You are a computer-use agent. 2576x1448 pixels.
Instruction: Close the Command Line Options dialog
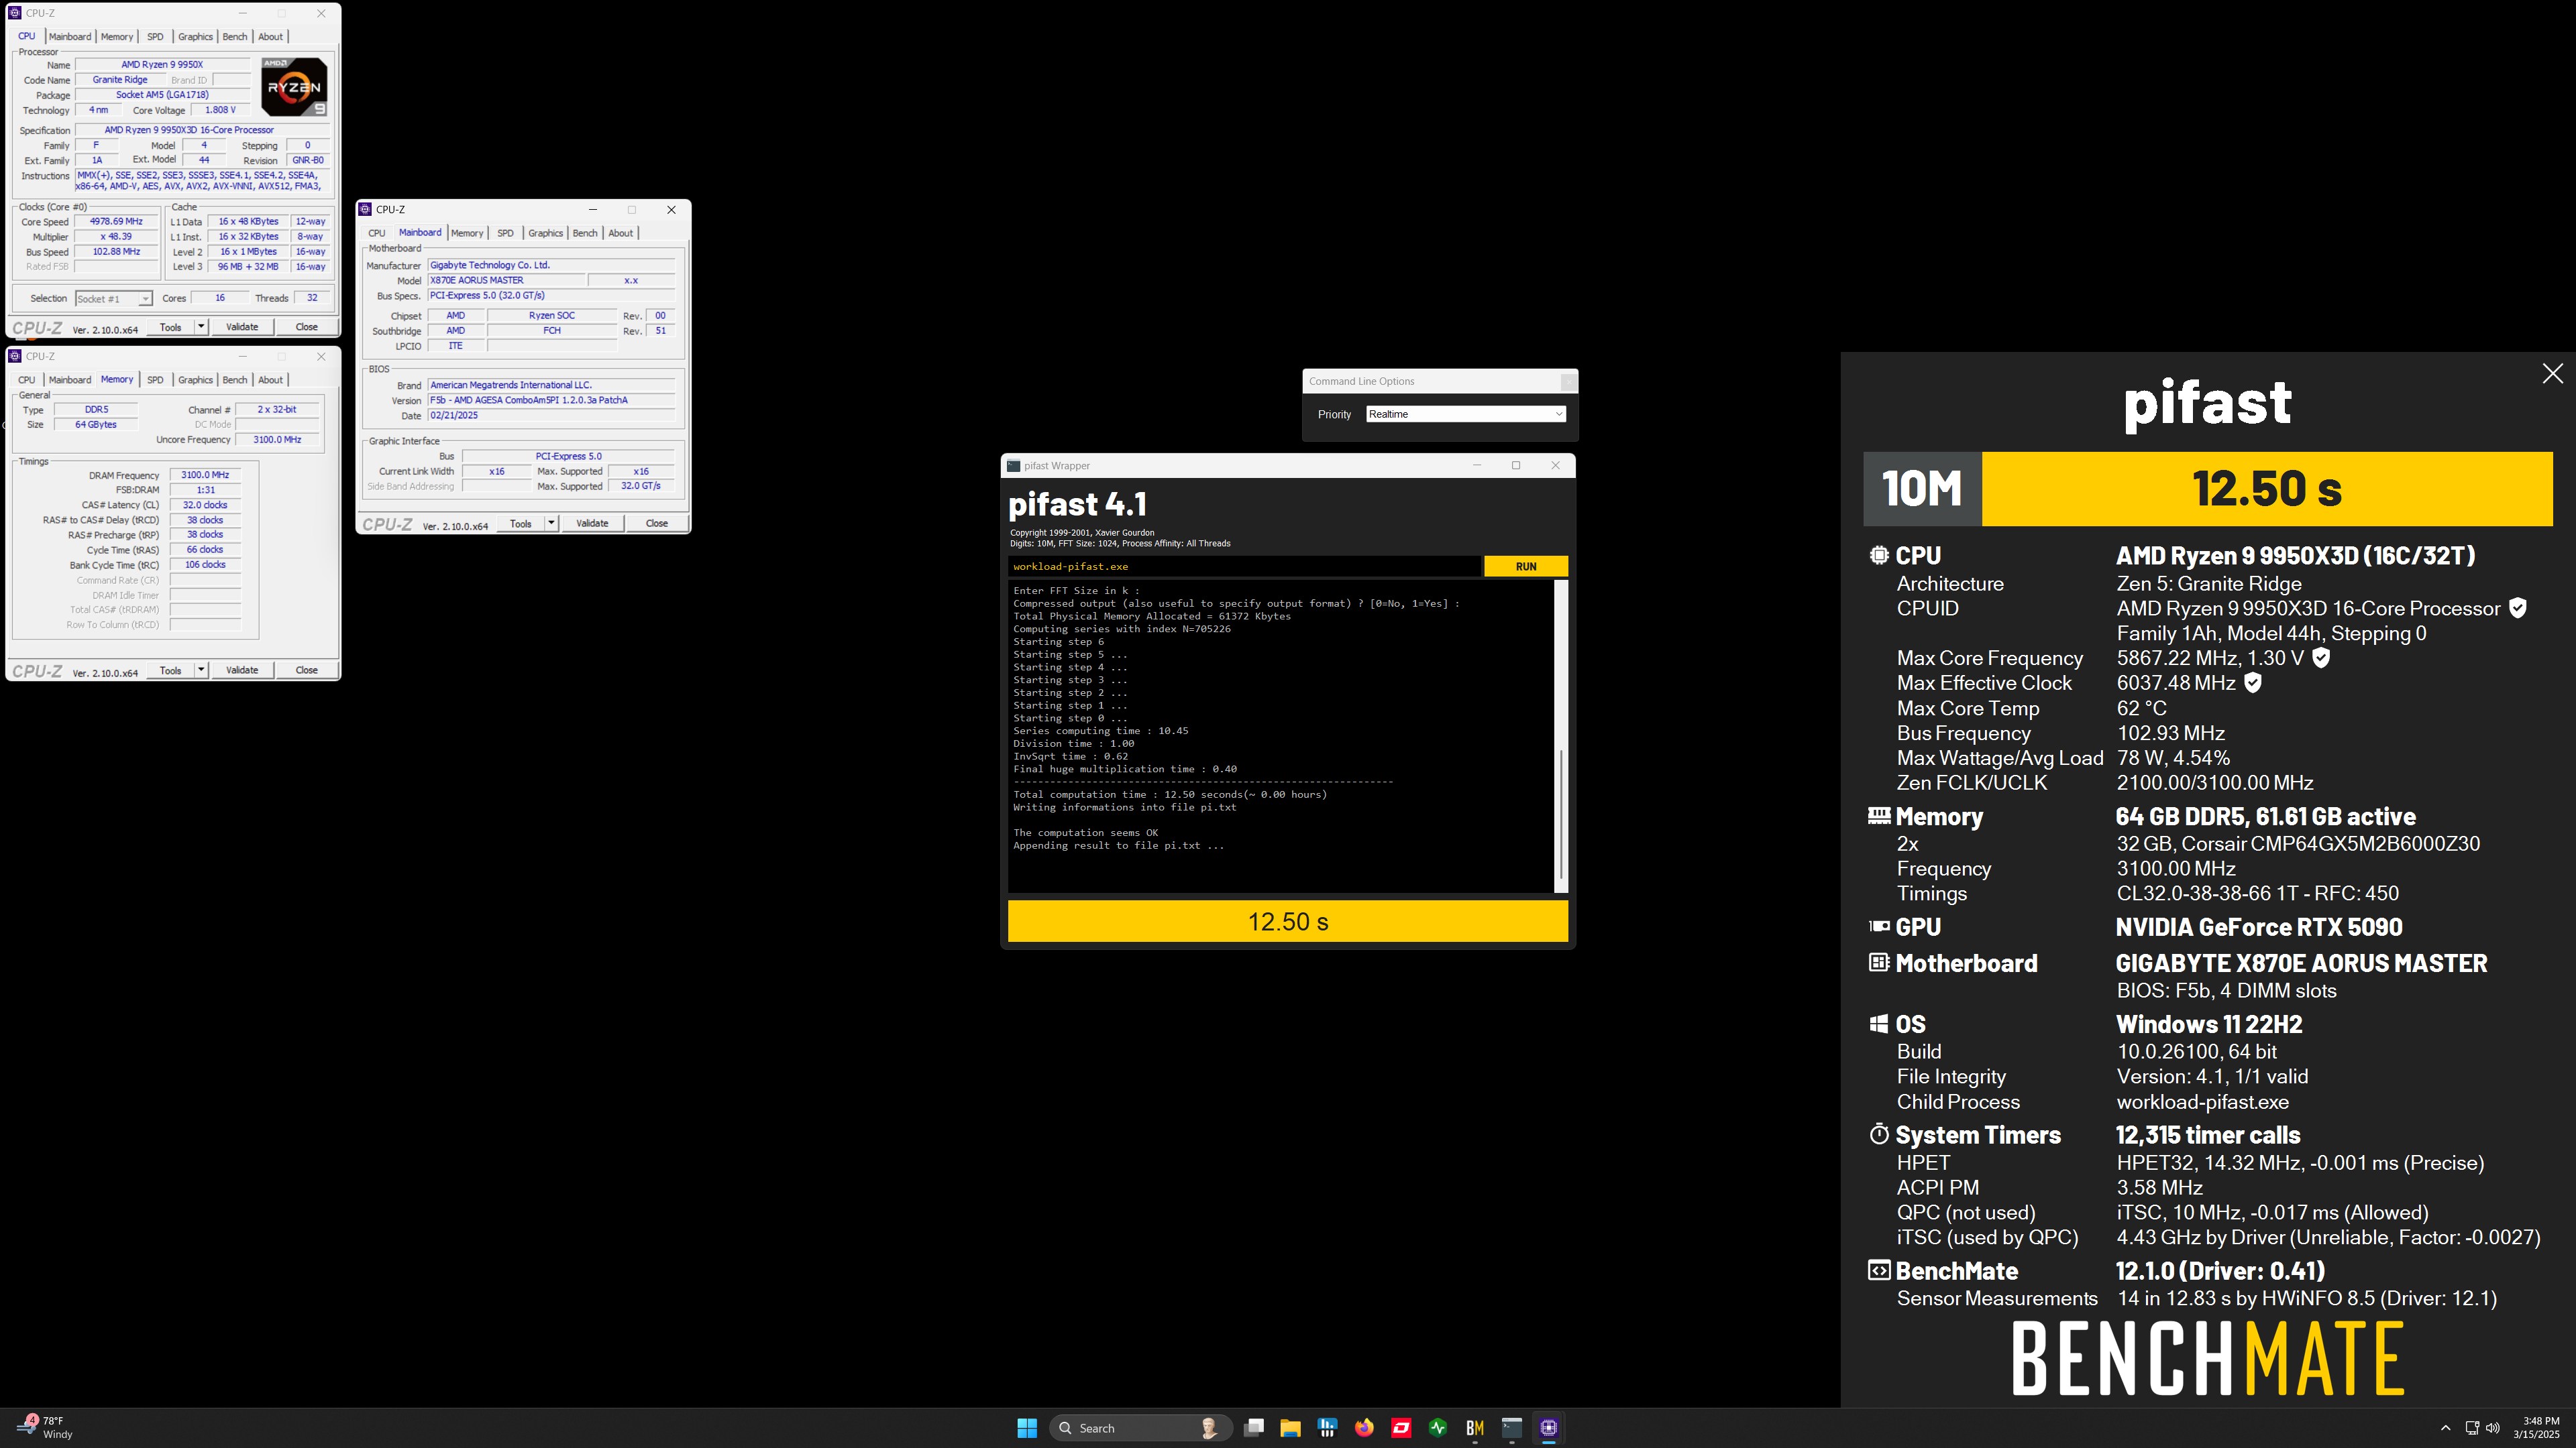point(1568,381)
